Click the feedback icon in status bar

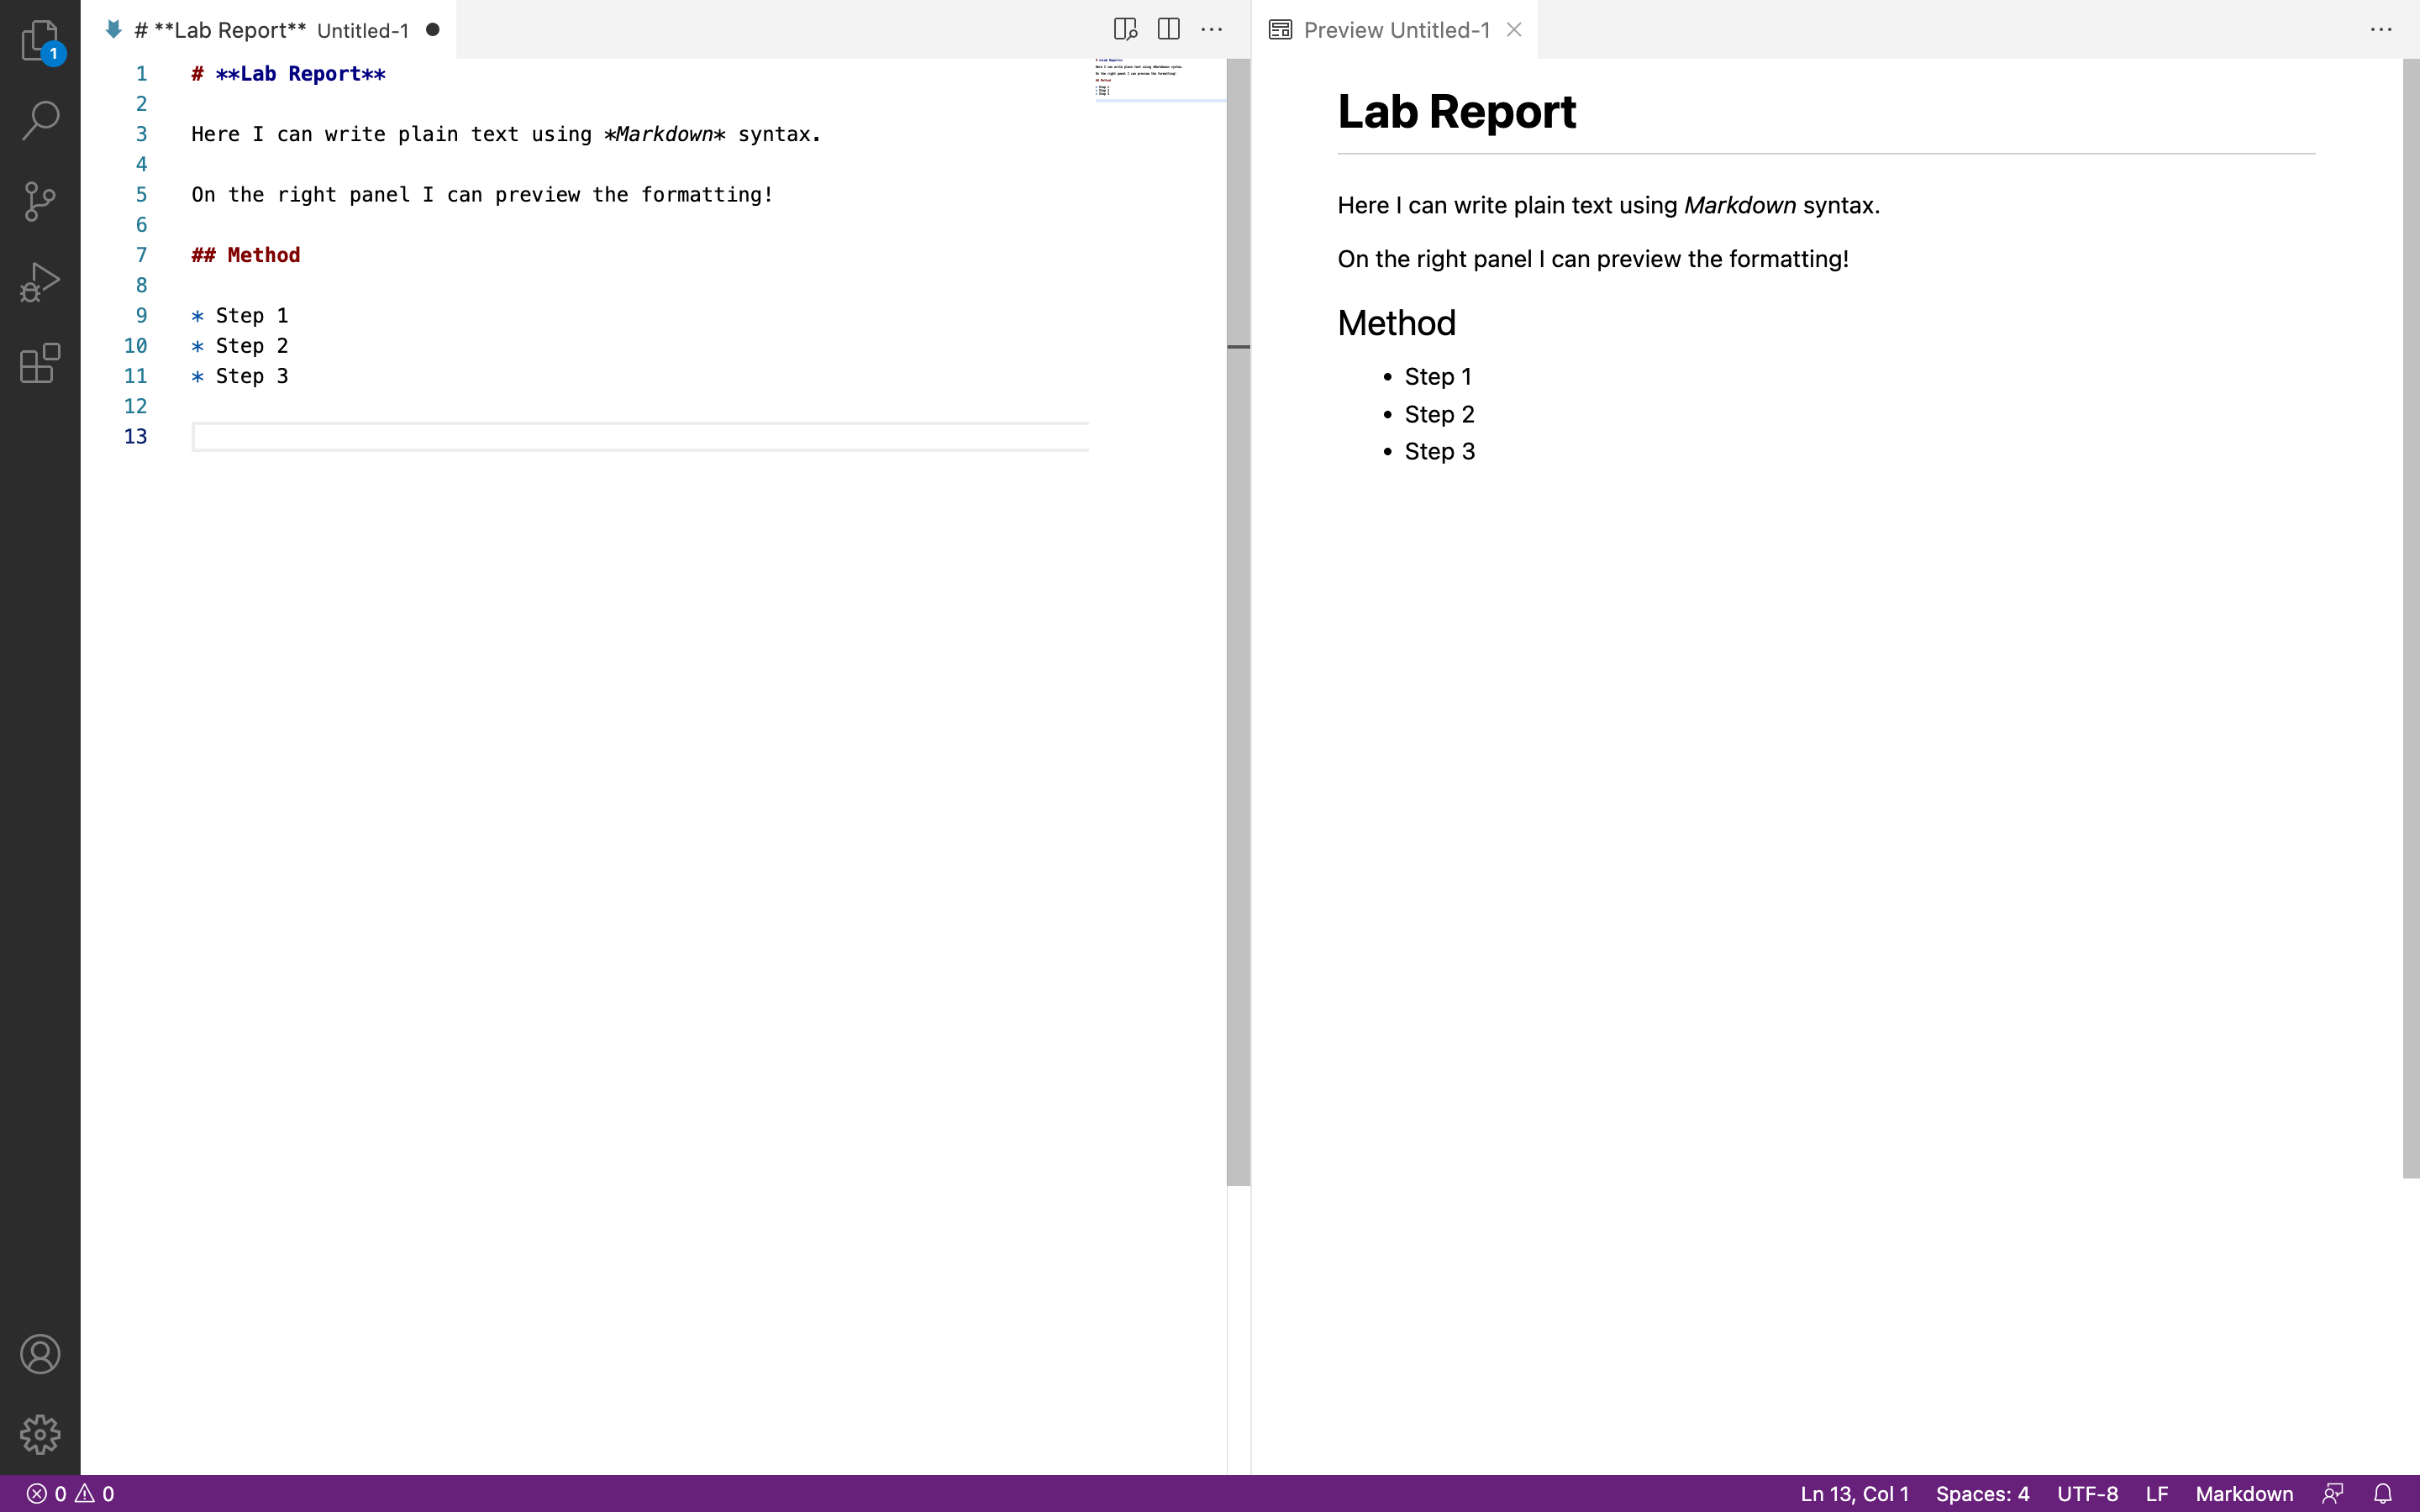point(2333,1493)
